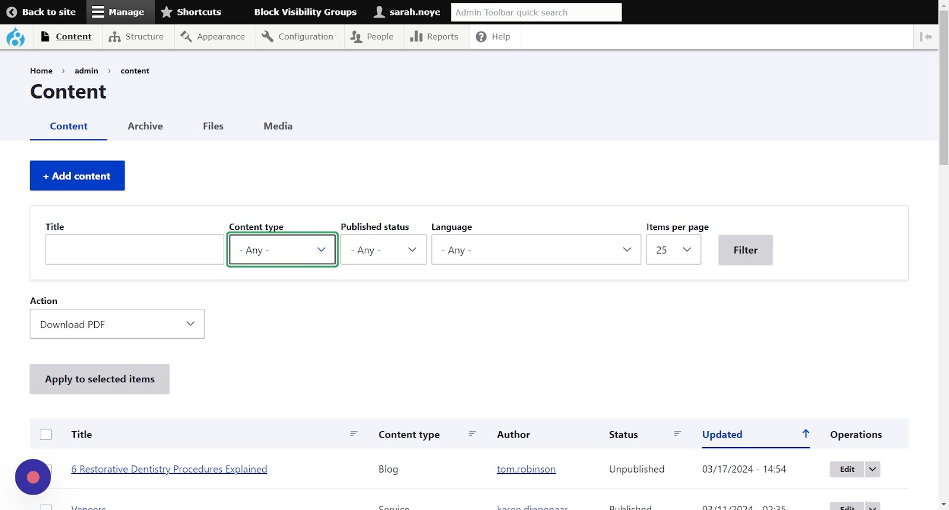Open the Language filter dropdown
Viewport: 949px width, 510px height.
point(536,250)
